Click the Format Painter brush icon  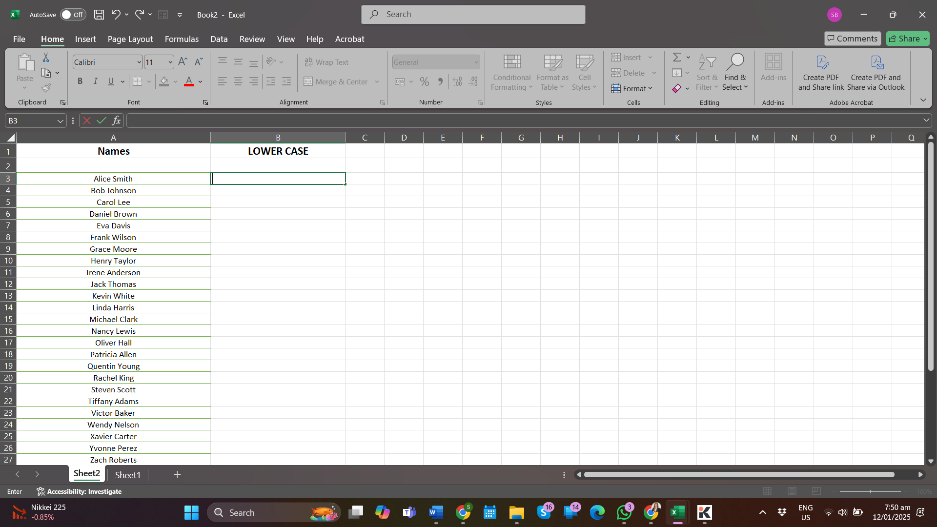click(x=46, y=88)
